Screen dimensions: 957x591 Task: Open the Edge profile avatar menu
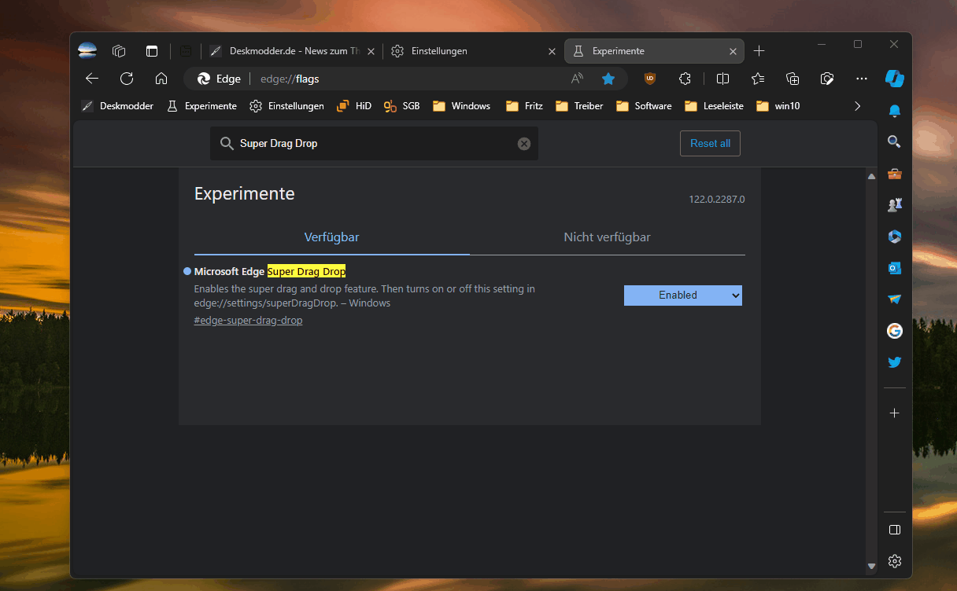[87, 51]
